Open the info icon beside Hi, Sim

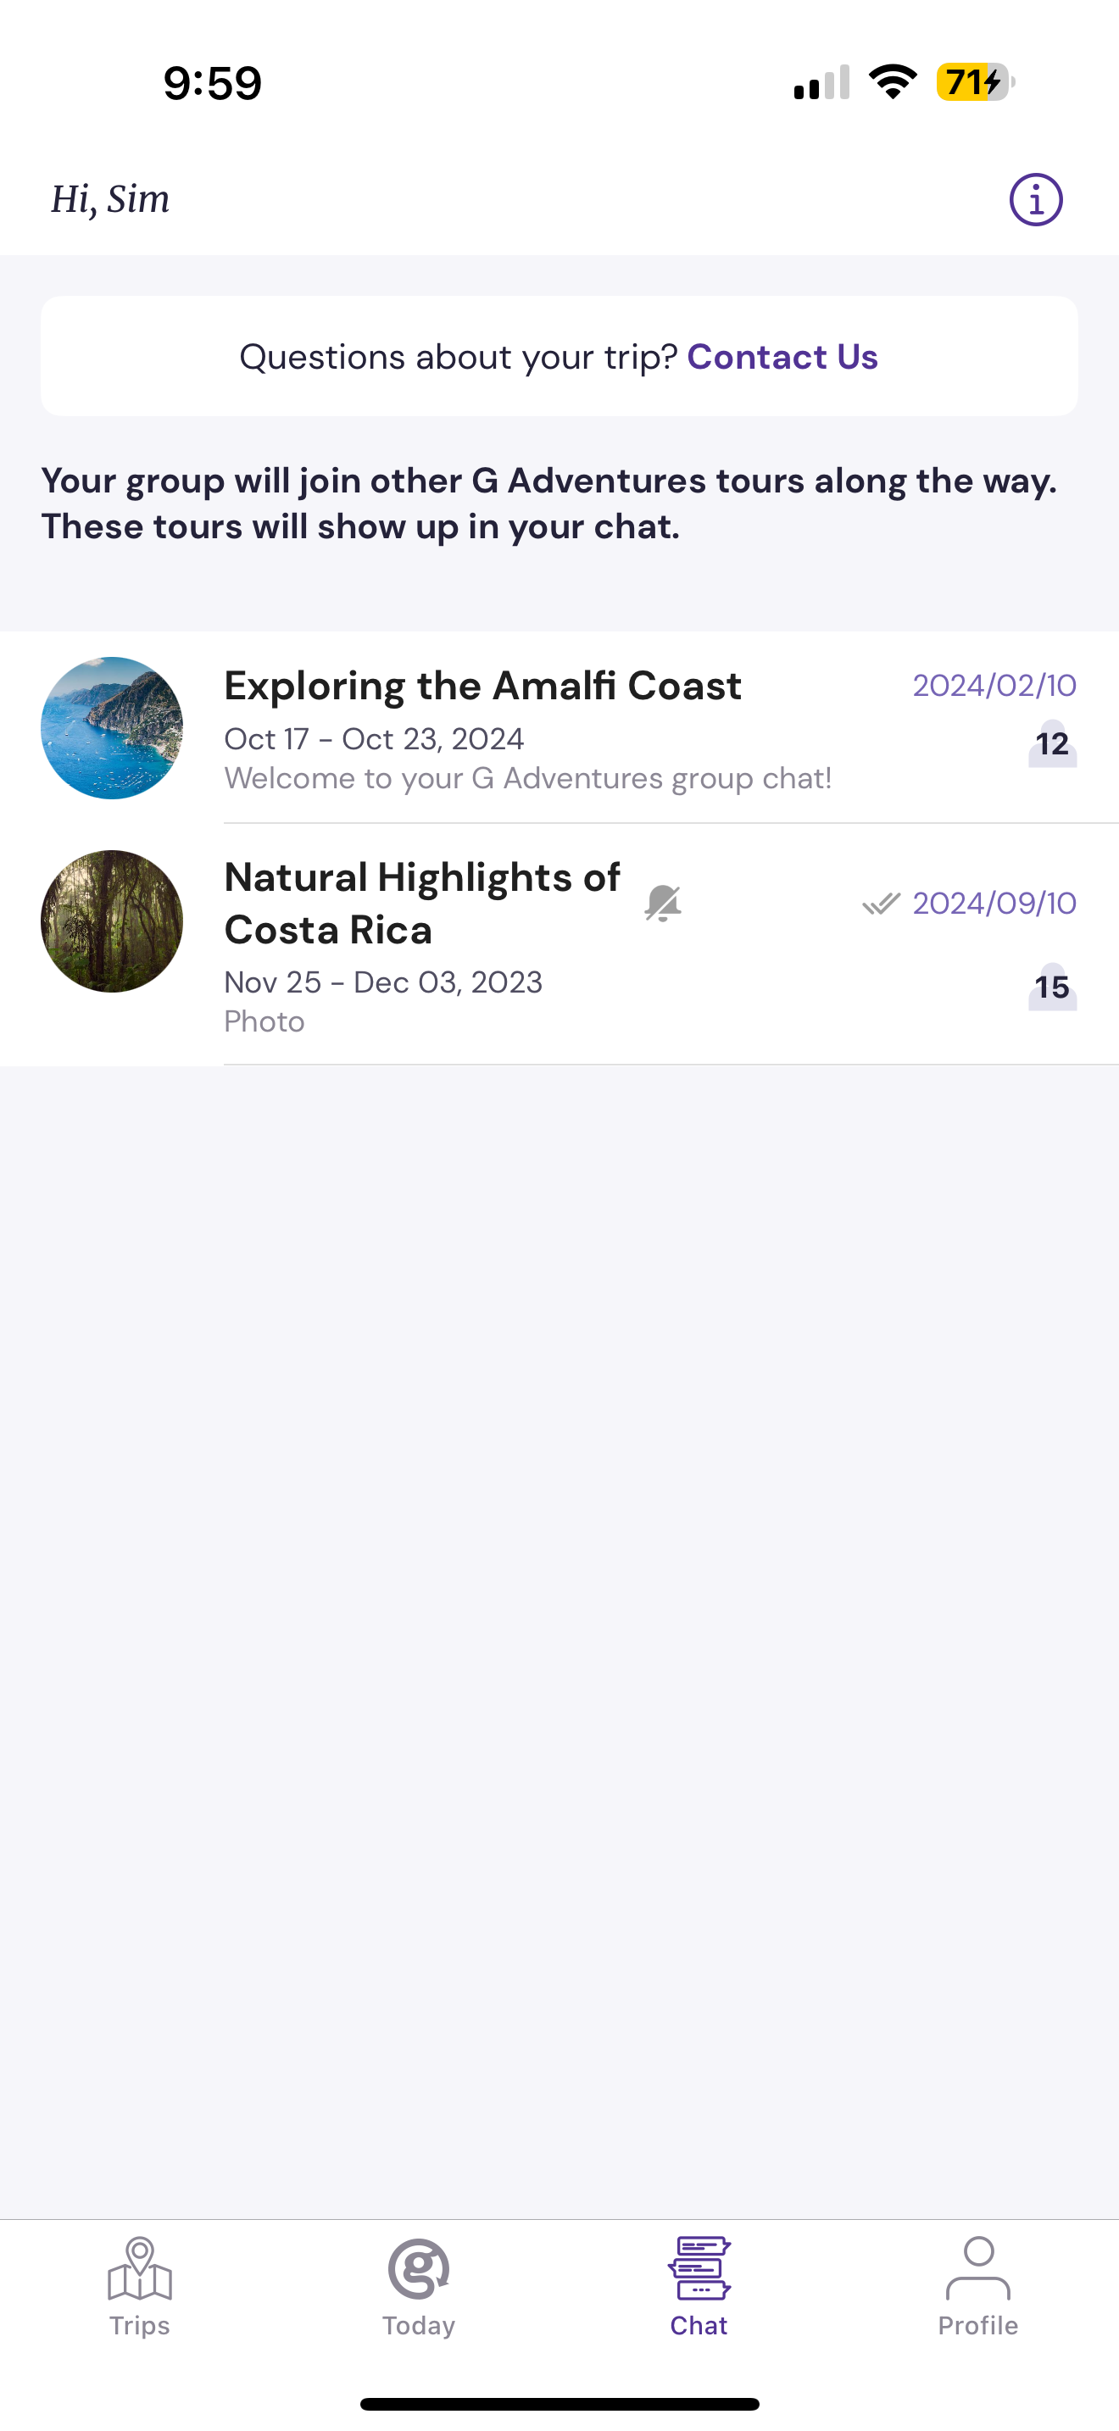point(1035,199)
